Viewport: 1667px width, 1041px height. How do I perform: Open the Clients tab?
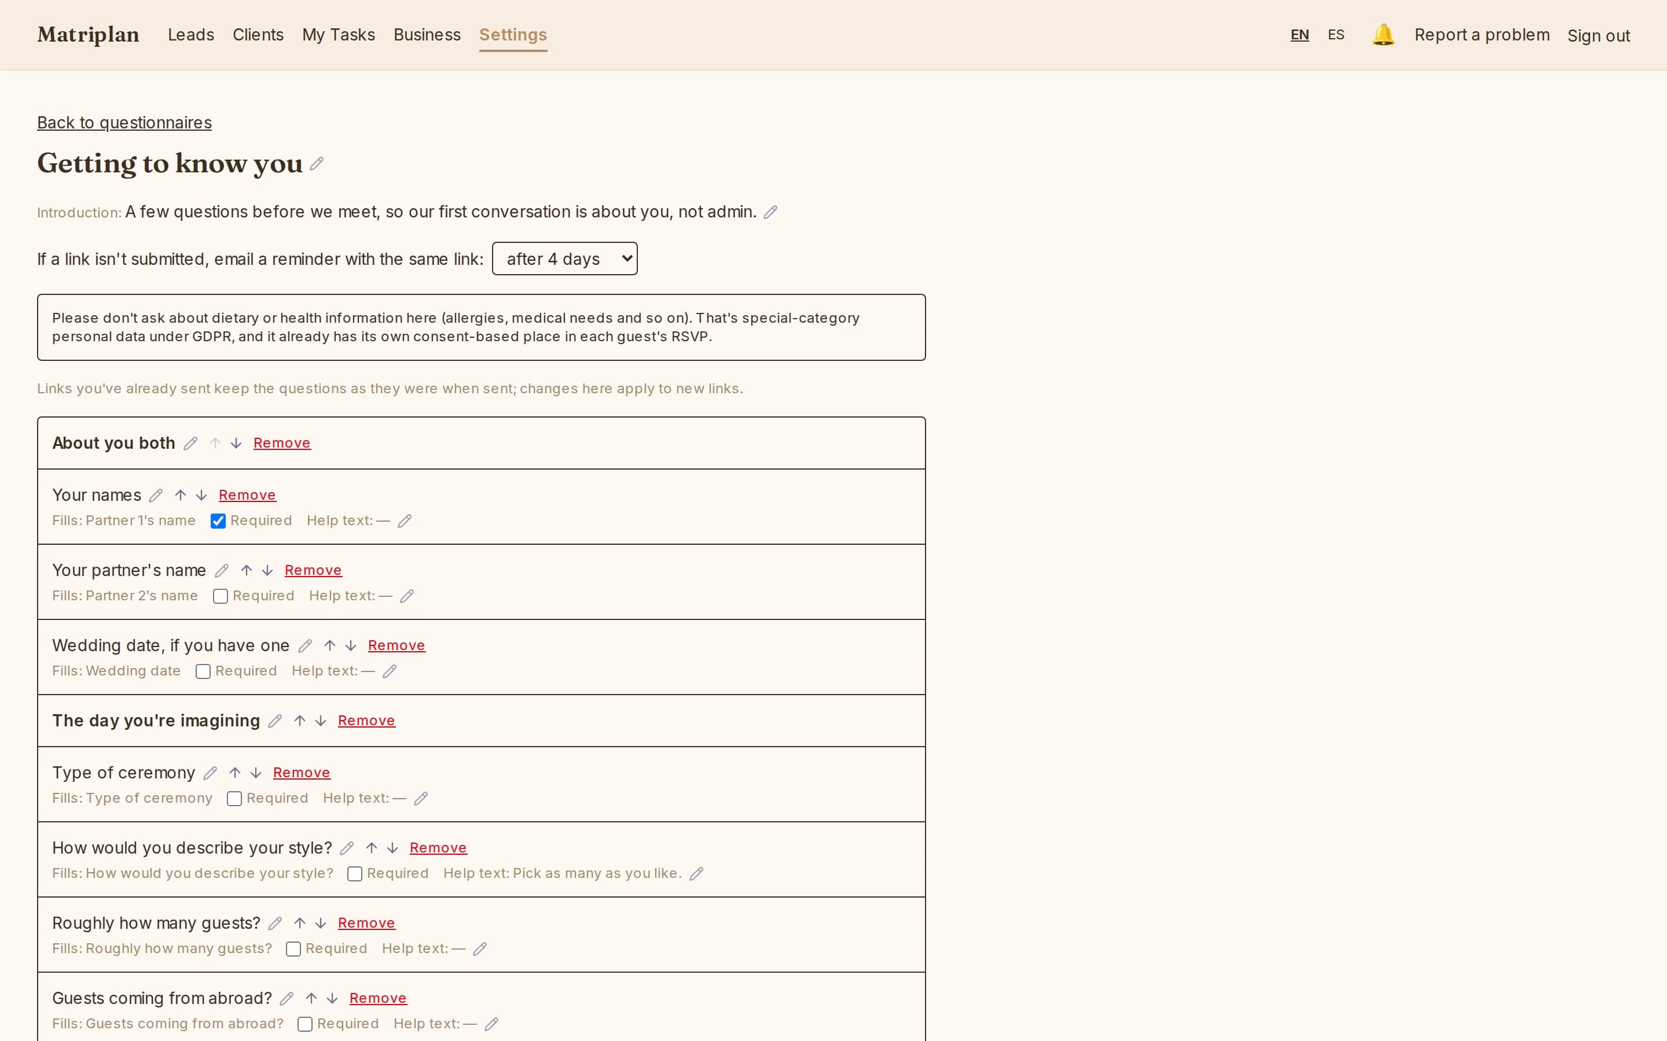(258, 35)
